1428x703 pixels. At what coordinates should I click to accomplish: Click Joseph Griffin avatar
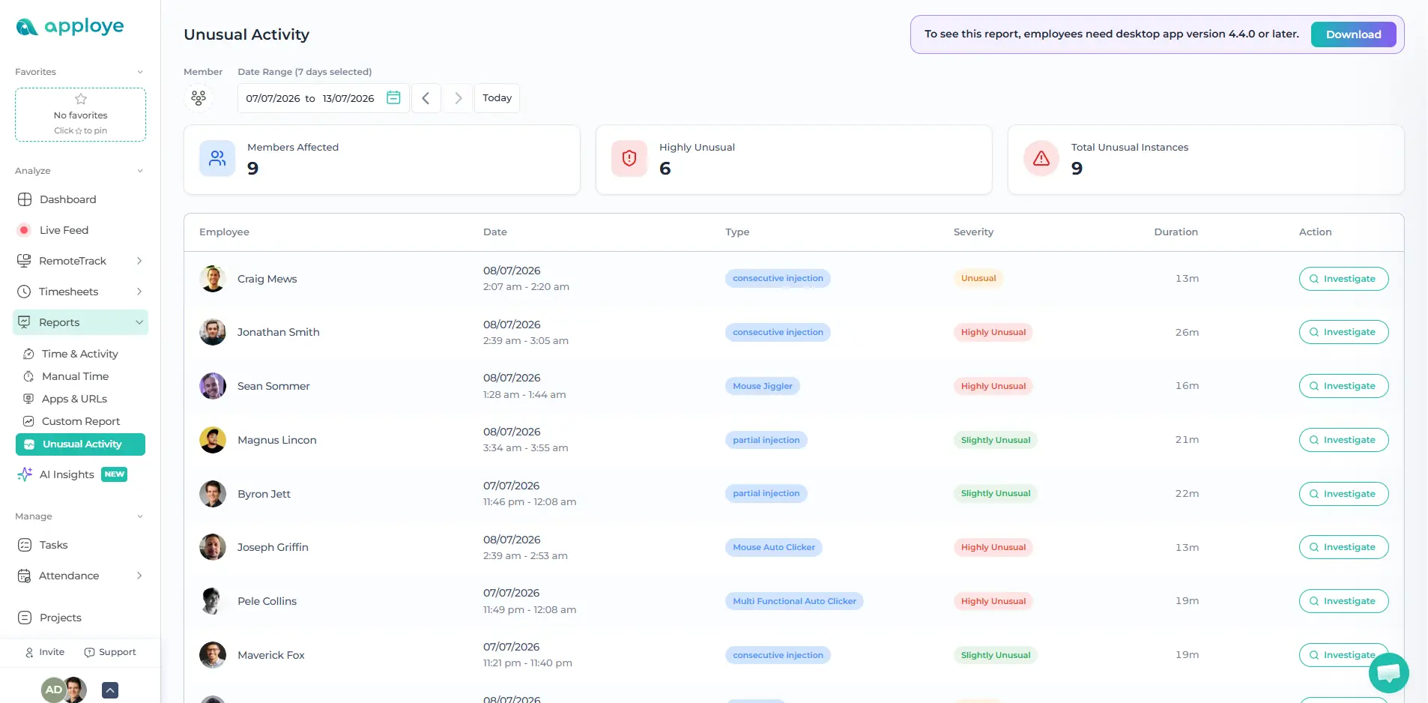click(213, 547)
